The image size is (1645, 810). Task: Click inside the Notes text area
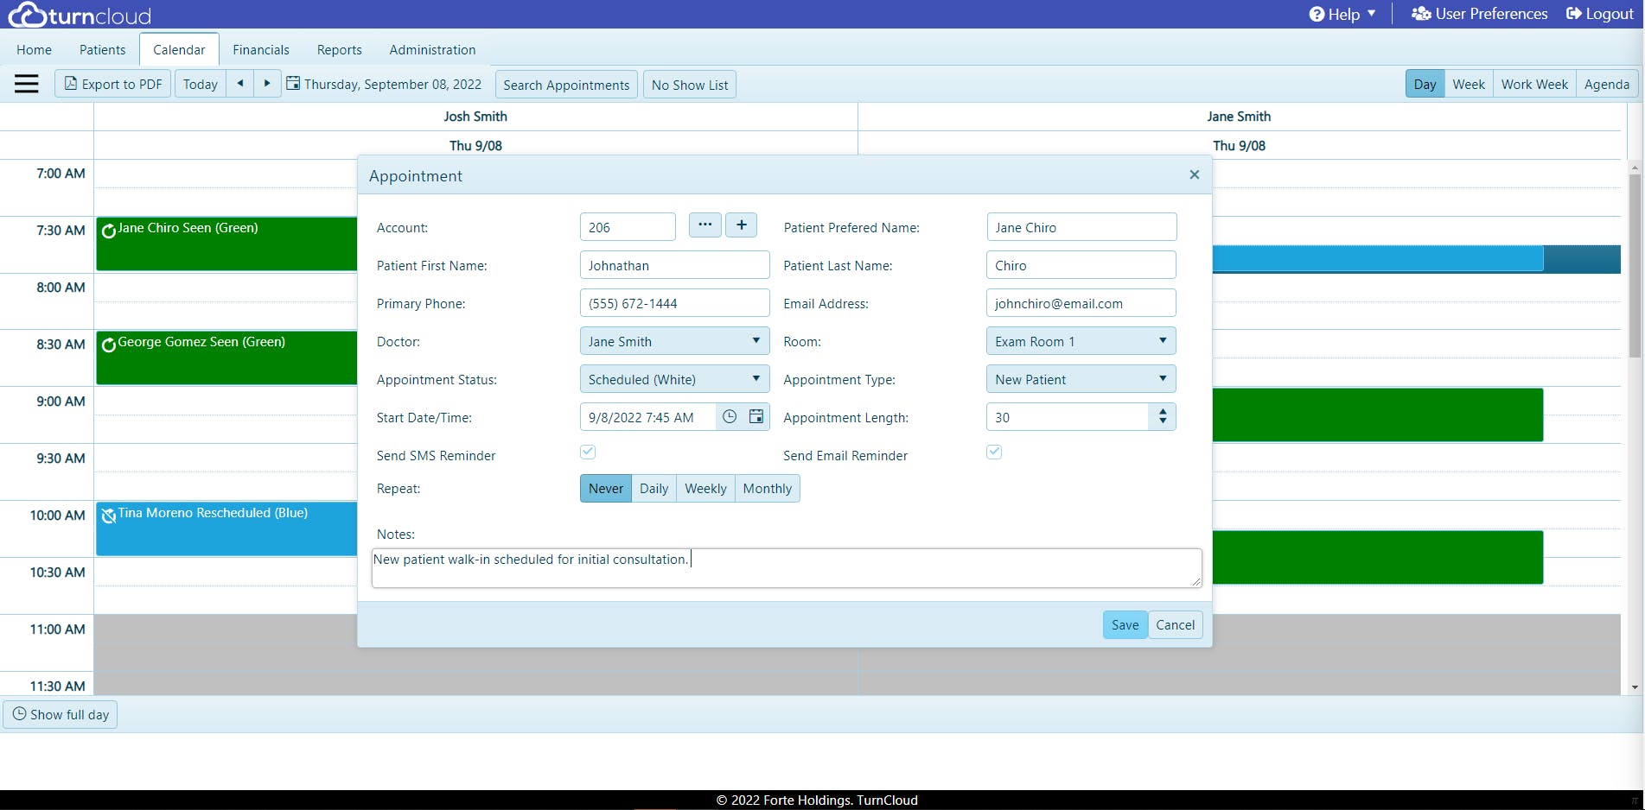point(785,567)
